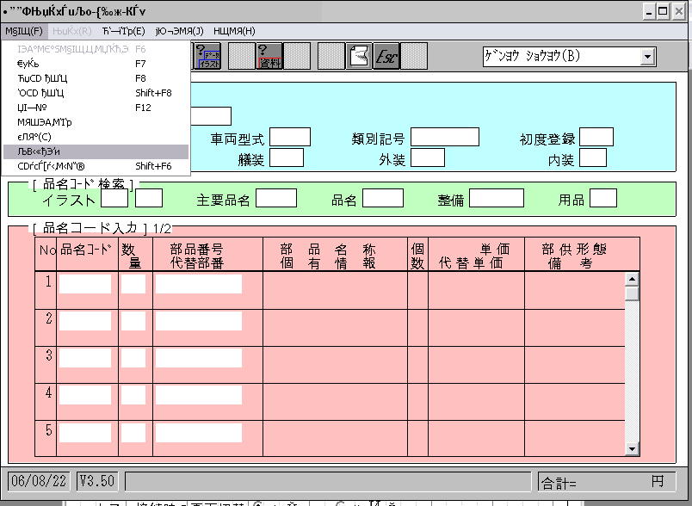This screenshot has width=692, height=506.
Task: Click the Esc toolbar button
Action: pos(386,56)
